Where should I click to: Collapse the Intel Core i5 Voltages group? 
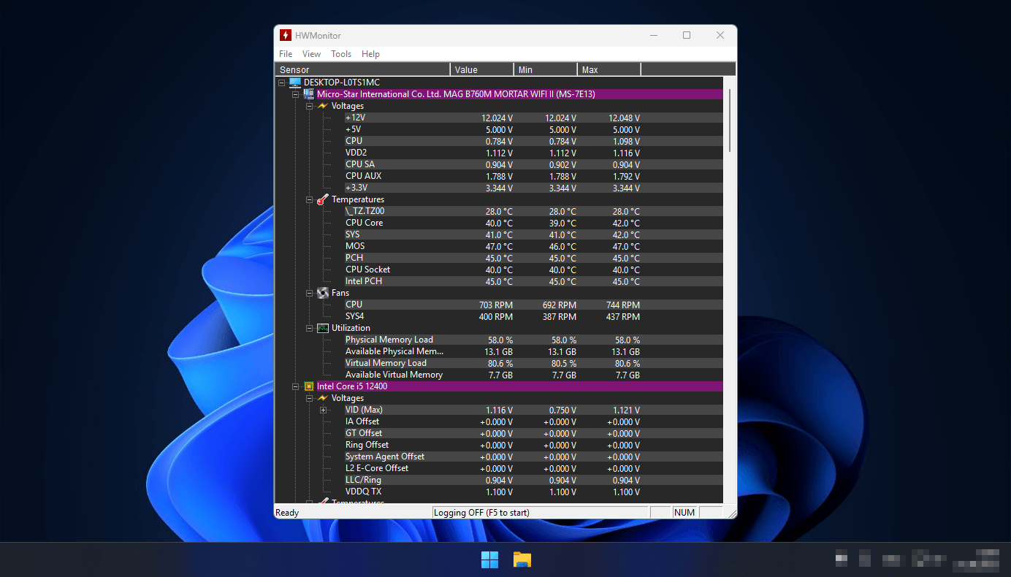pyautogui.click(x=309, y=398)
